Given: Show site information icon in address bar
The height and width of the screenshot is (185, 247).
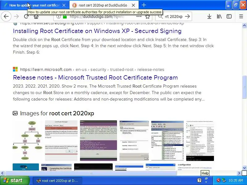Looking at the screenshot, I should click(x=58, y=17).
